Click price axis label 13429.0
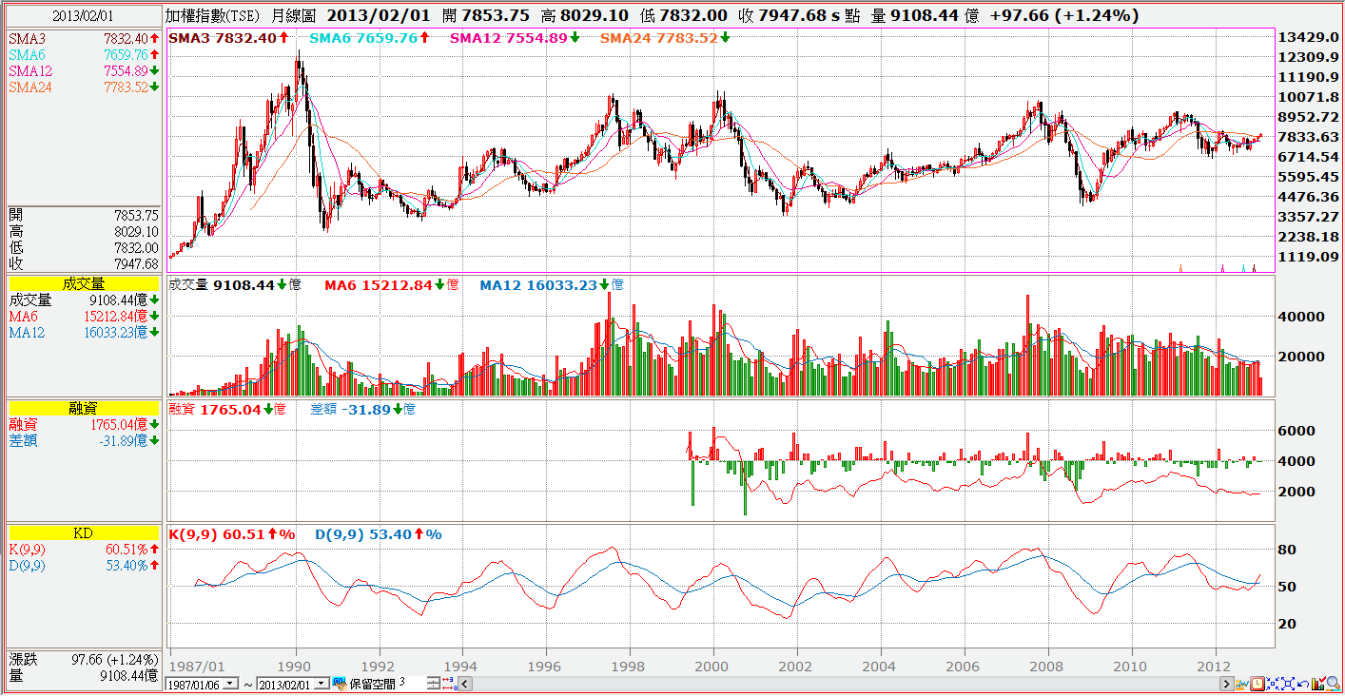The height and width of the screenshot is (696, 1345). (1309, 37)
